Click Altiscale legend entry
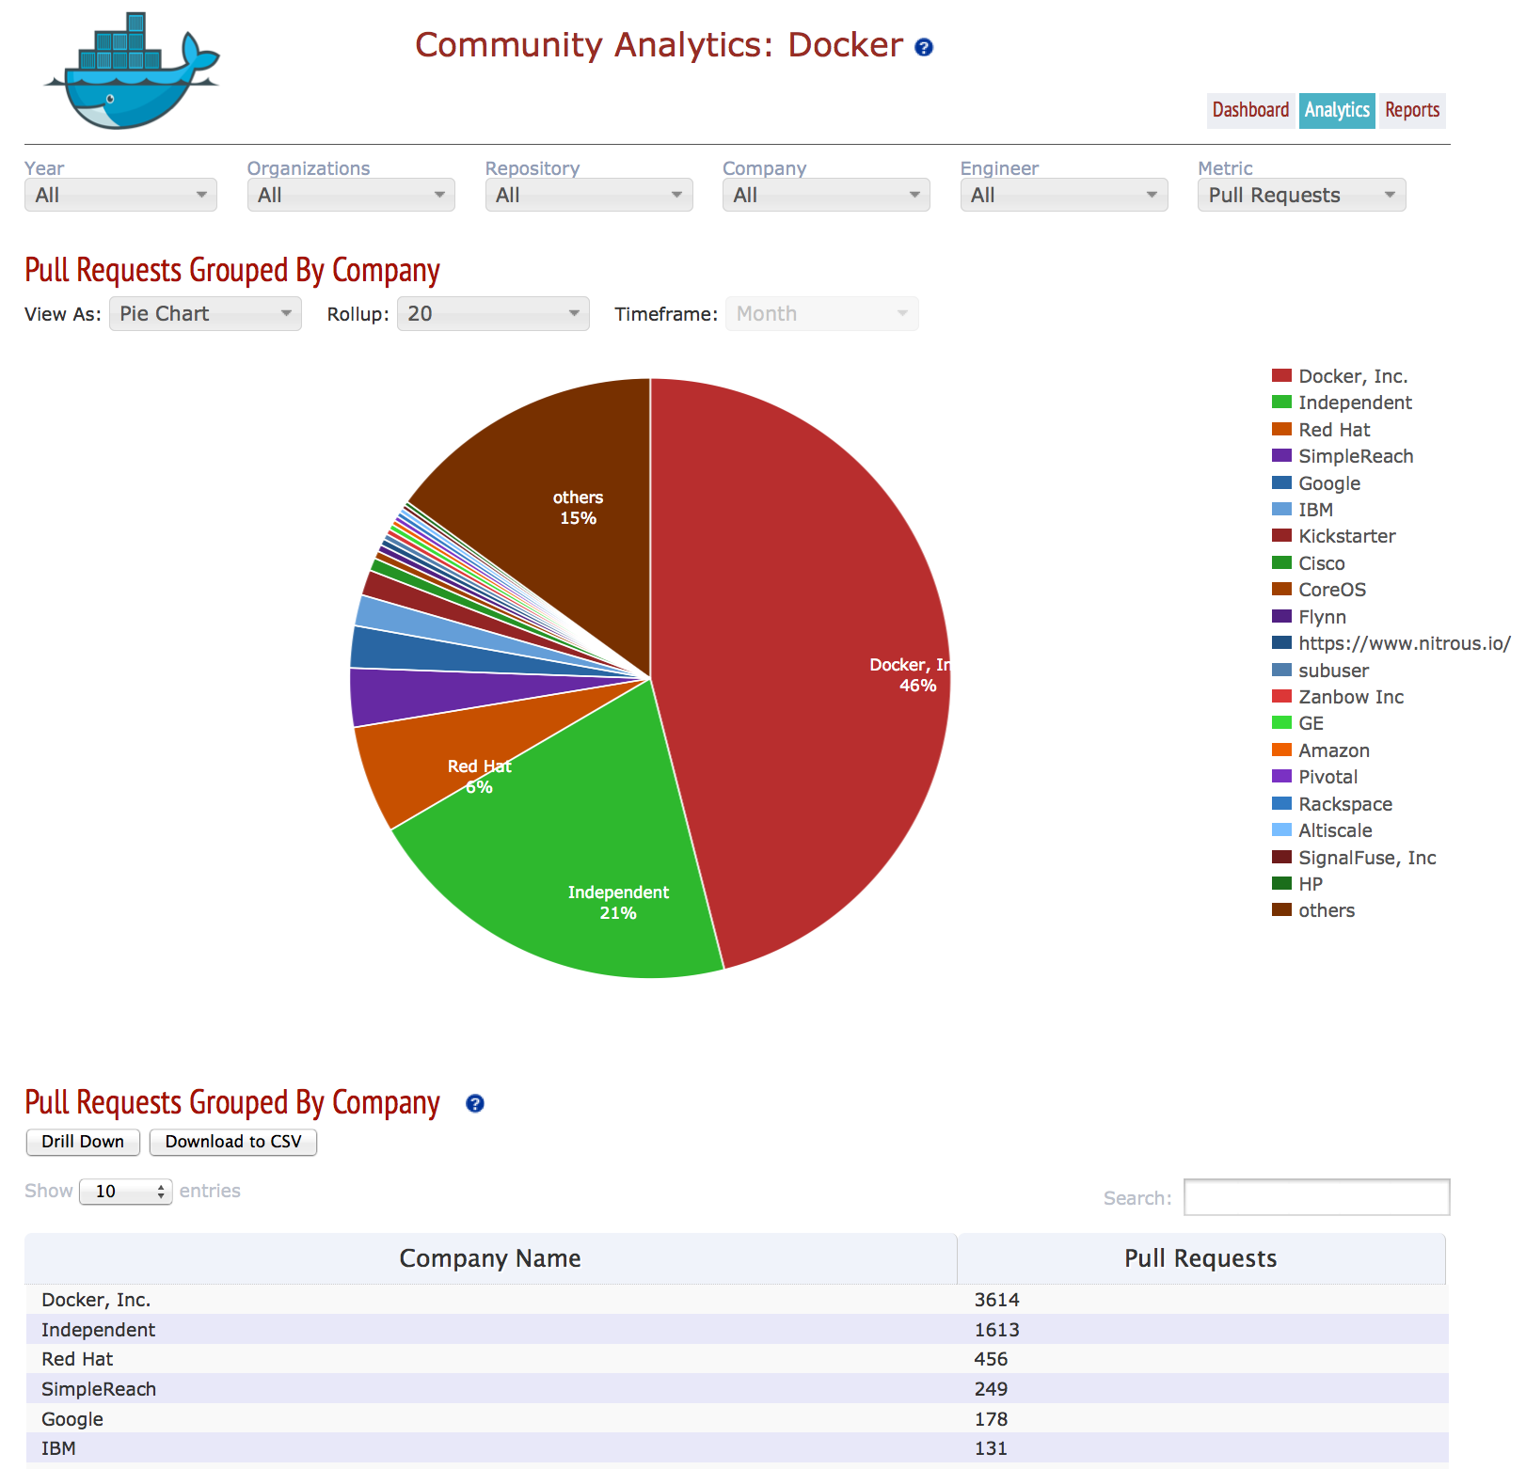This screenshot has height=1469, width=1526. coord(1322,830)
